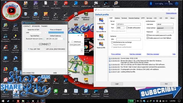Open Samsung Kies (Lite) desktop icon

(x=46, y=16)
